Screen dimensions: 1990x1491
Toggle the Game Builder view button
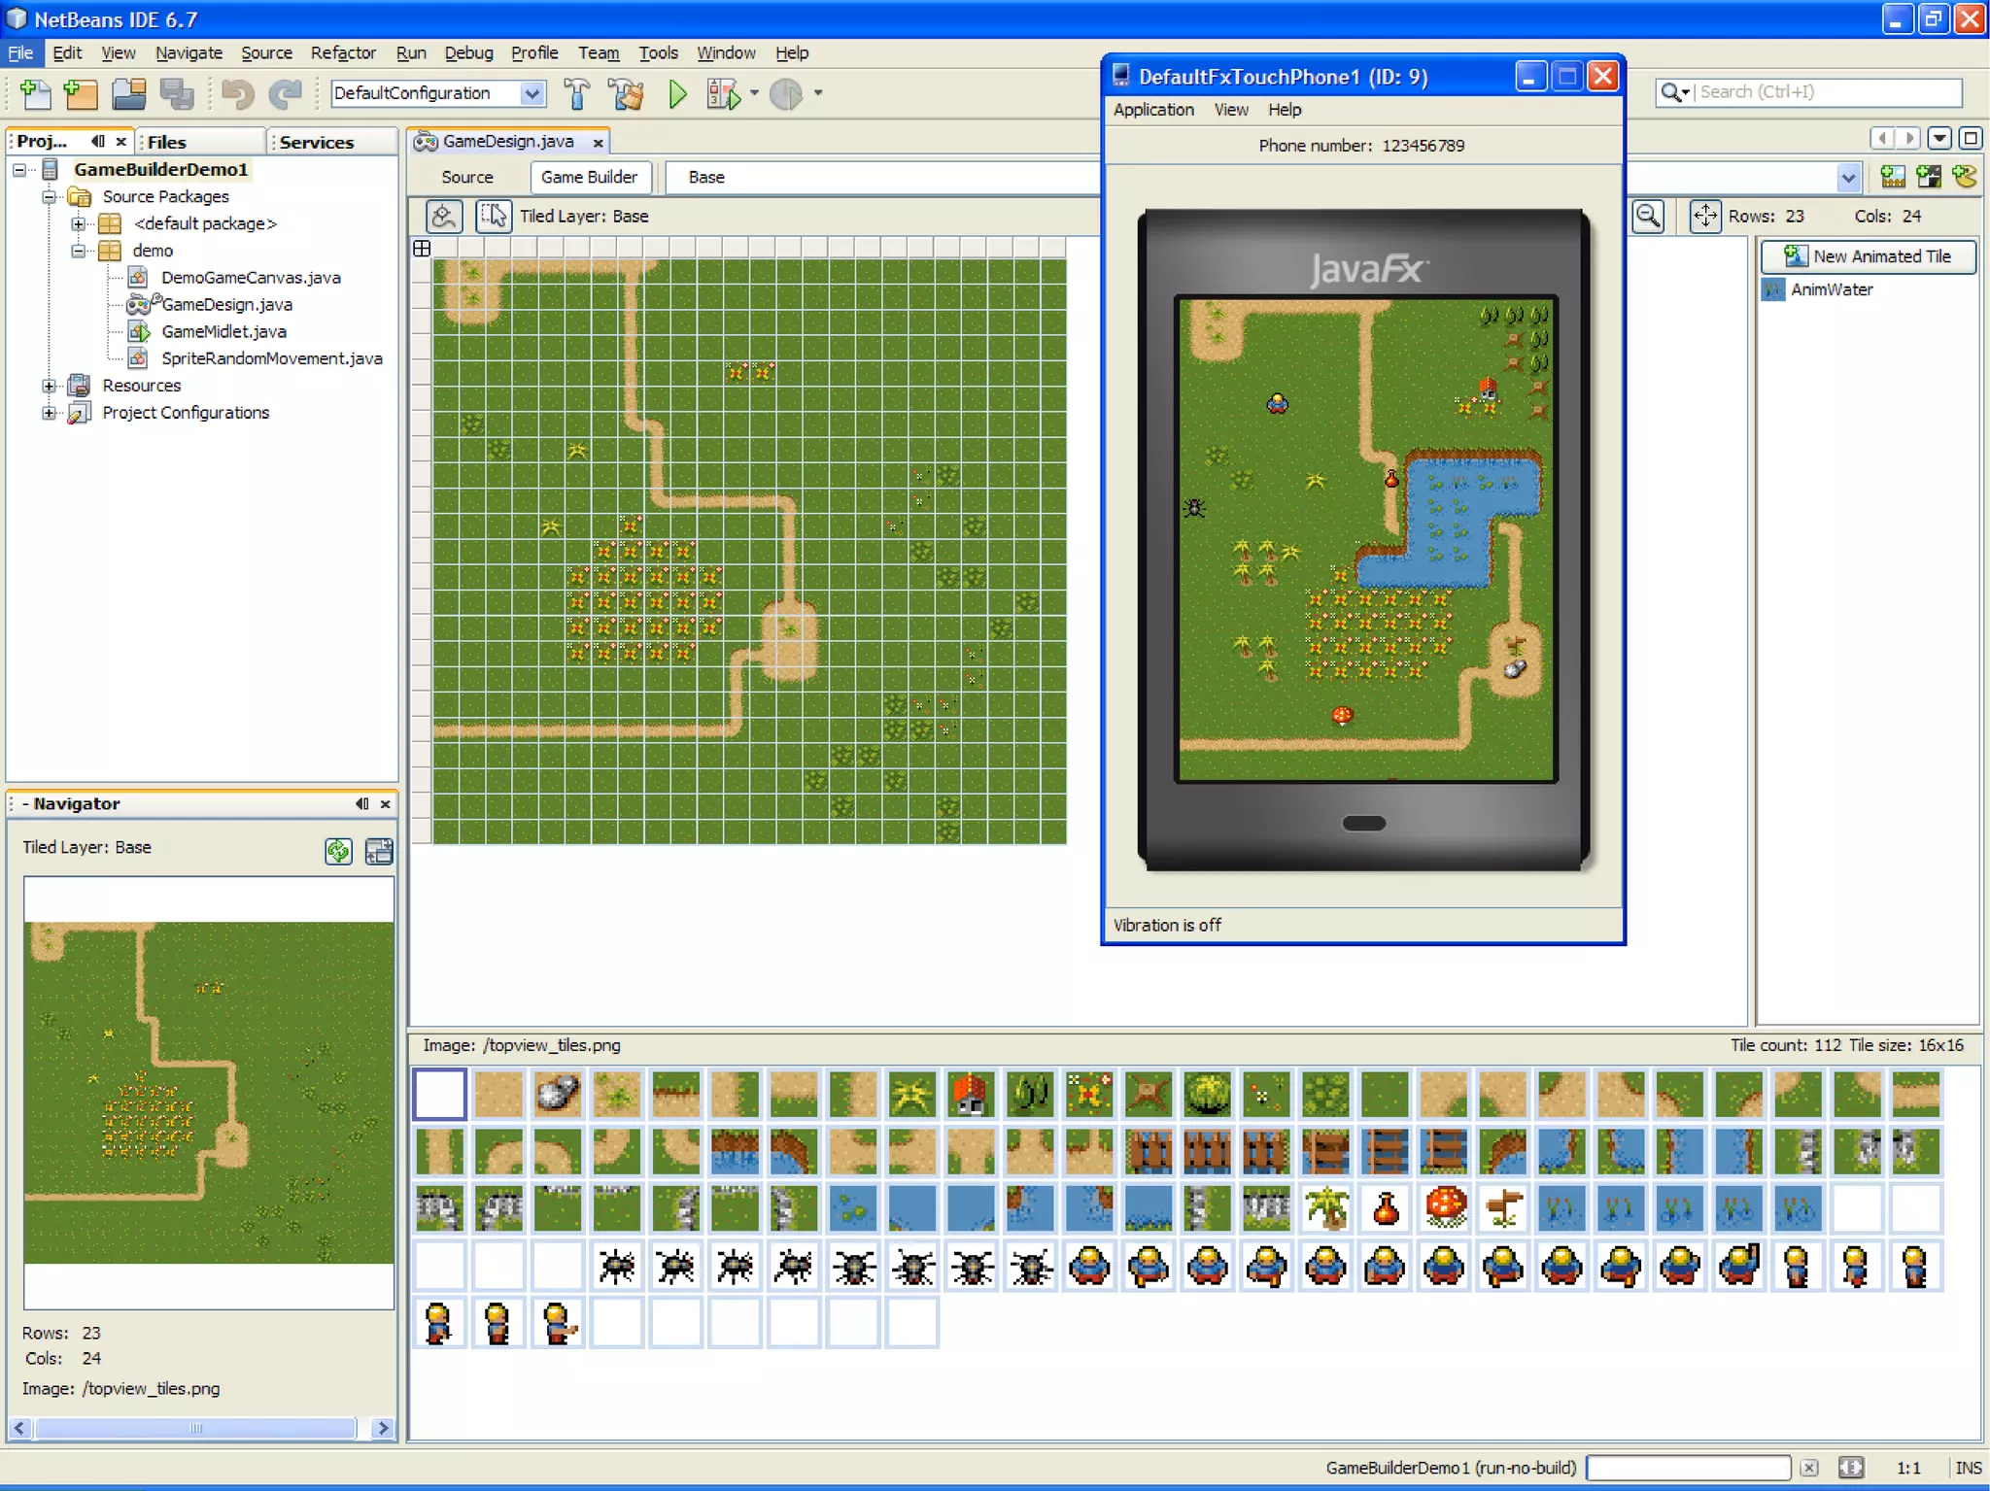[x=589, y=177]
